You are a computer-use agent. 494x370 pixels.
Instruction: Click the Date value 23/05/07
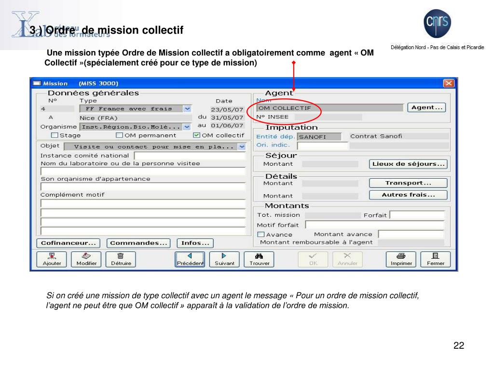pyautogui.click(x=227, y=109)
